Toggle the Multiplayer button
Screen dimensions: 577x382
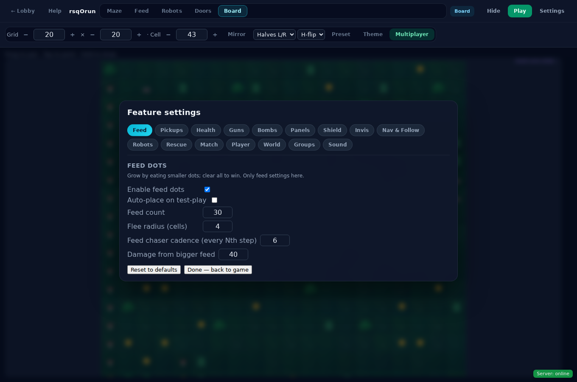pos(412,34)
